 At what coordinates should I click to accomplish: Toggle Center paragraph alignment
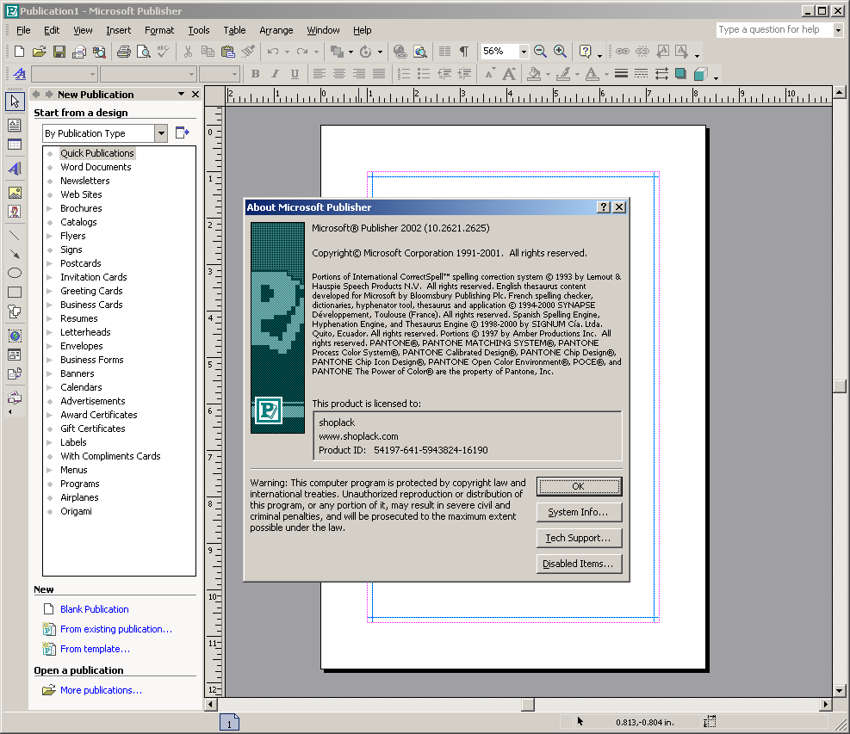339,74
